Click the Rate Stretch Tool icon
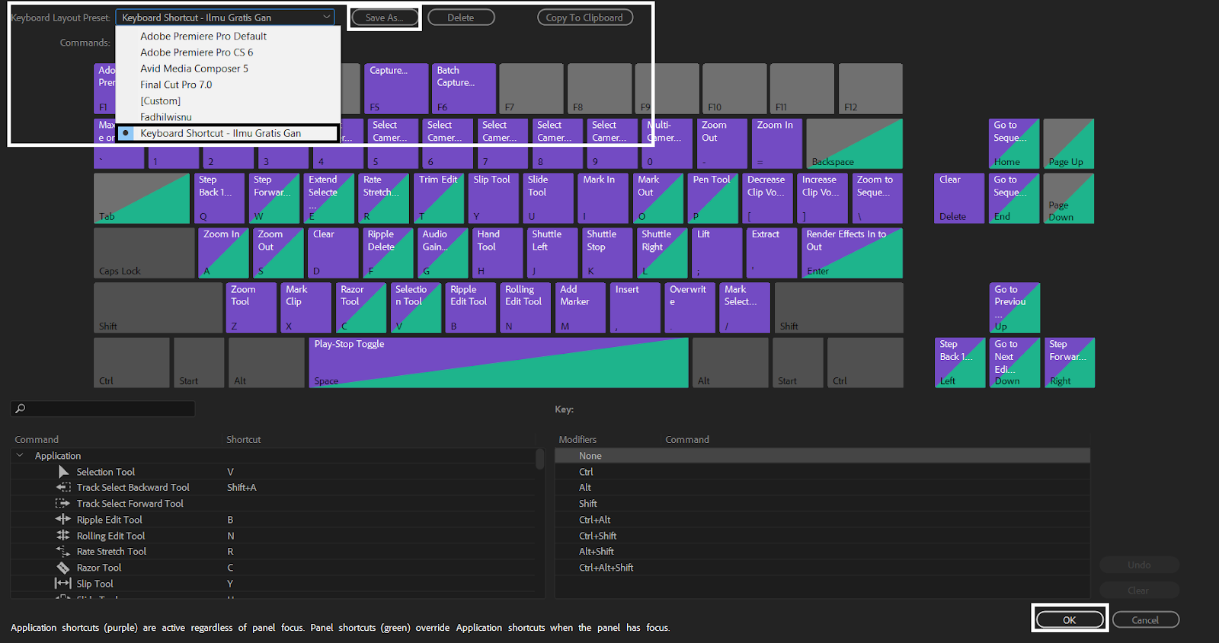The width and height of the screenshot is (1219, 643). (63, 552)
